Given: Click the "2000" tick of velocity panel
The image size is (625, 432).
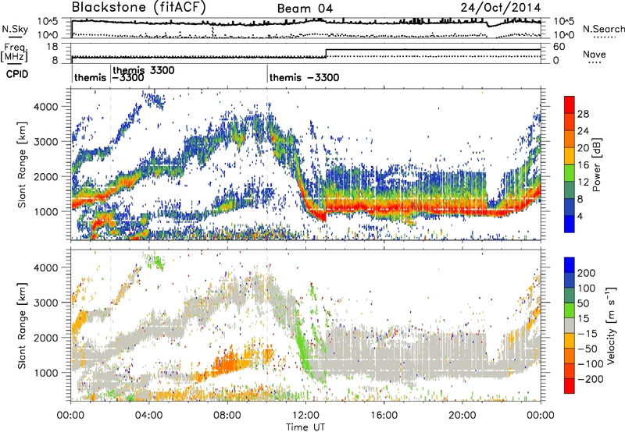Looking at the screenshot, I should pyautogui.click(x=46, y=338).
